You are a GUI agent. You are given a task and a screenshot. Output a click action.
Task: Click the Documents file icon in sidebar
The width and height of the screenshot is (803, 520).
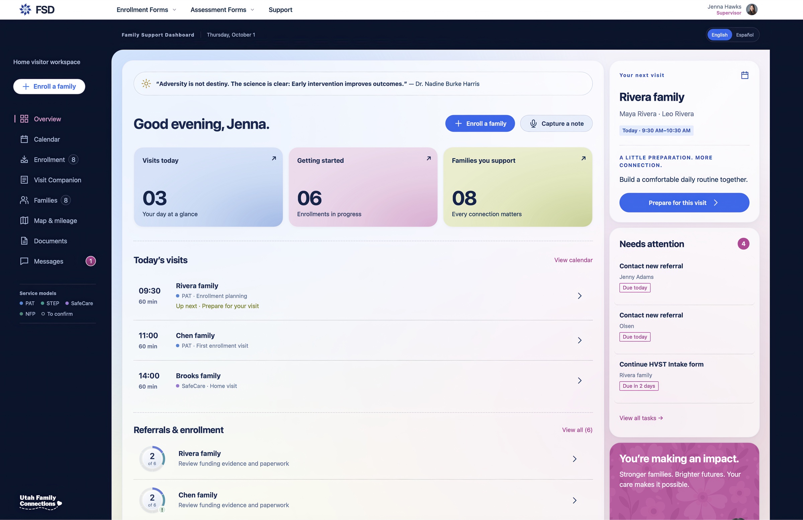pyautogui.click(x=24, y=241)
